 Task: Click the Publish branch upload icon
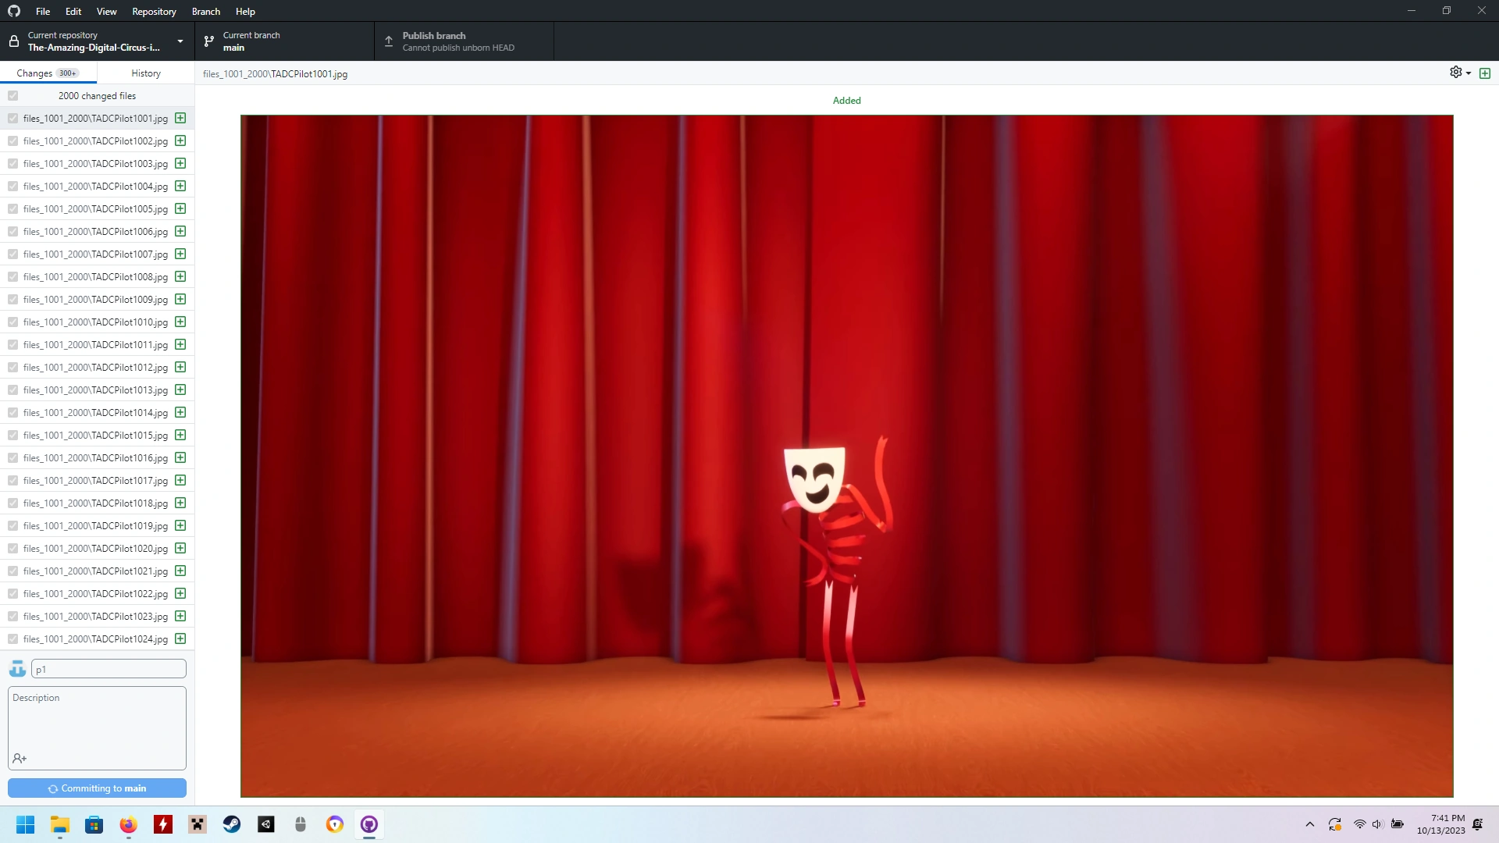(389, 41)
